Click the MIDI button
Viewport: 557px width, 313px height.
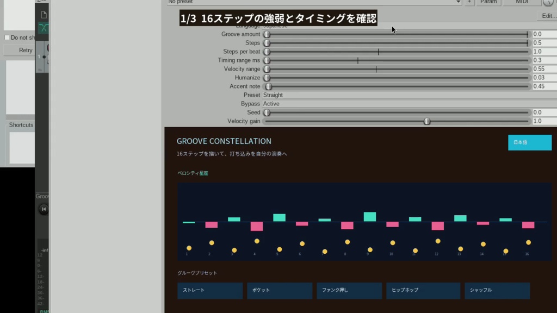click(x=522, y=2)
